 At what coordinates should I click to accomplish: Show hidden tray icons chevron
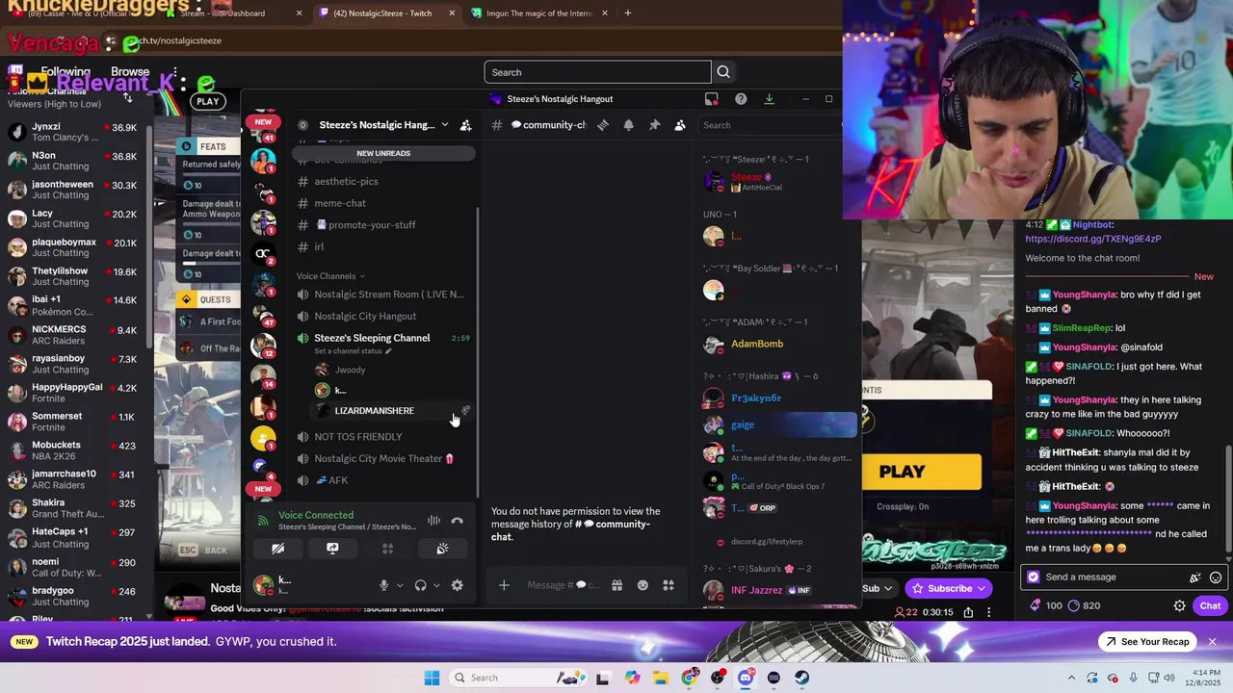[1071, 678]
